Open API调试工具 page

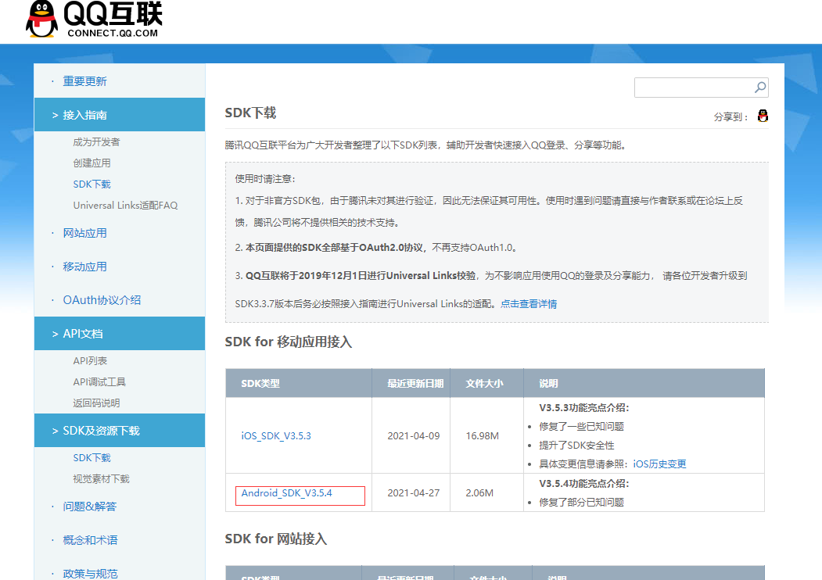point(99,382)
